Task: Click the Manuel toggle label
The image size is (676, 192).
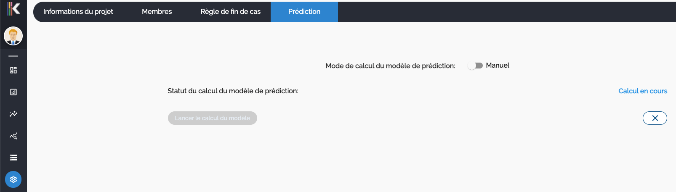Action: point(498,66)
